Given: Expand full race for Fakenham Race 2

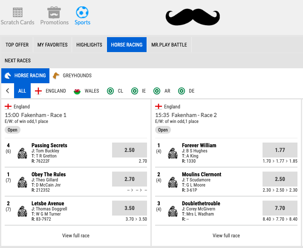Looking at the screenshot, I should coord(226,236).
